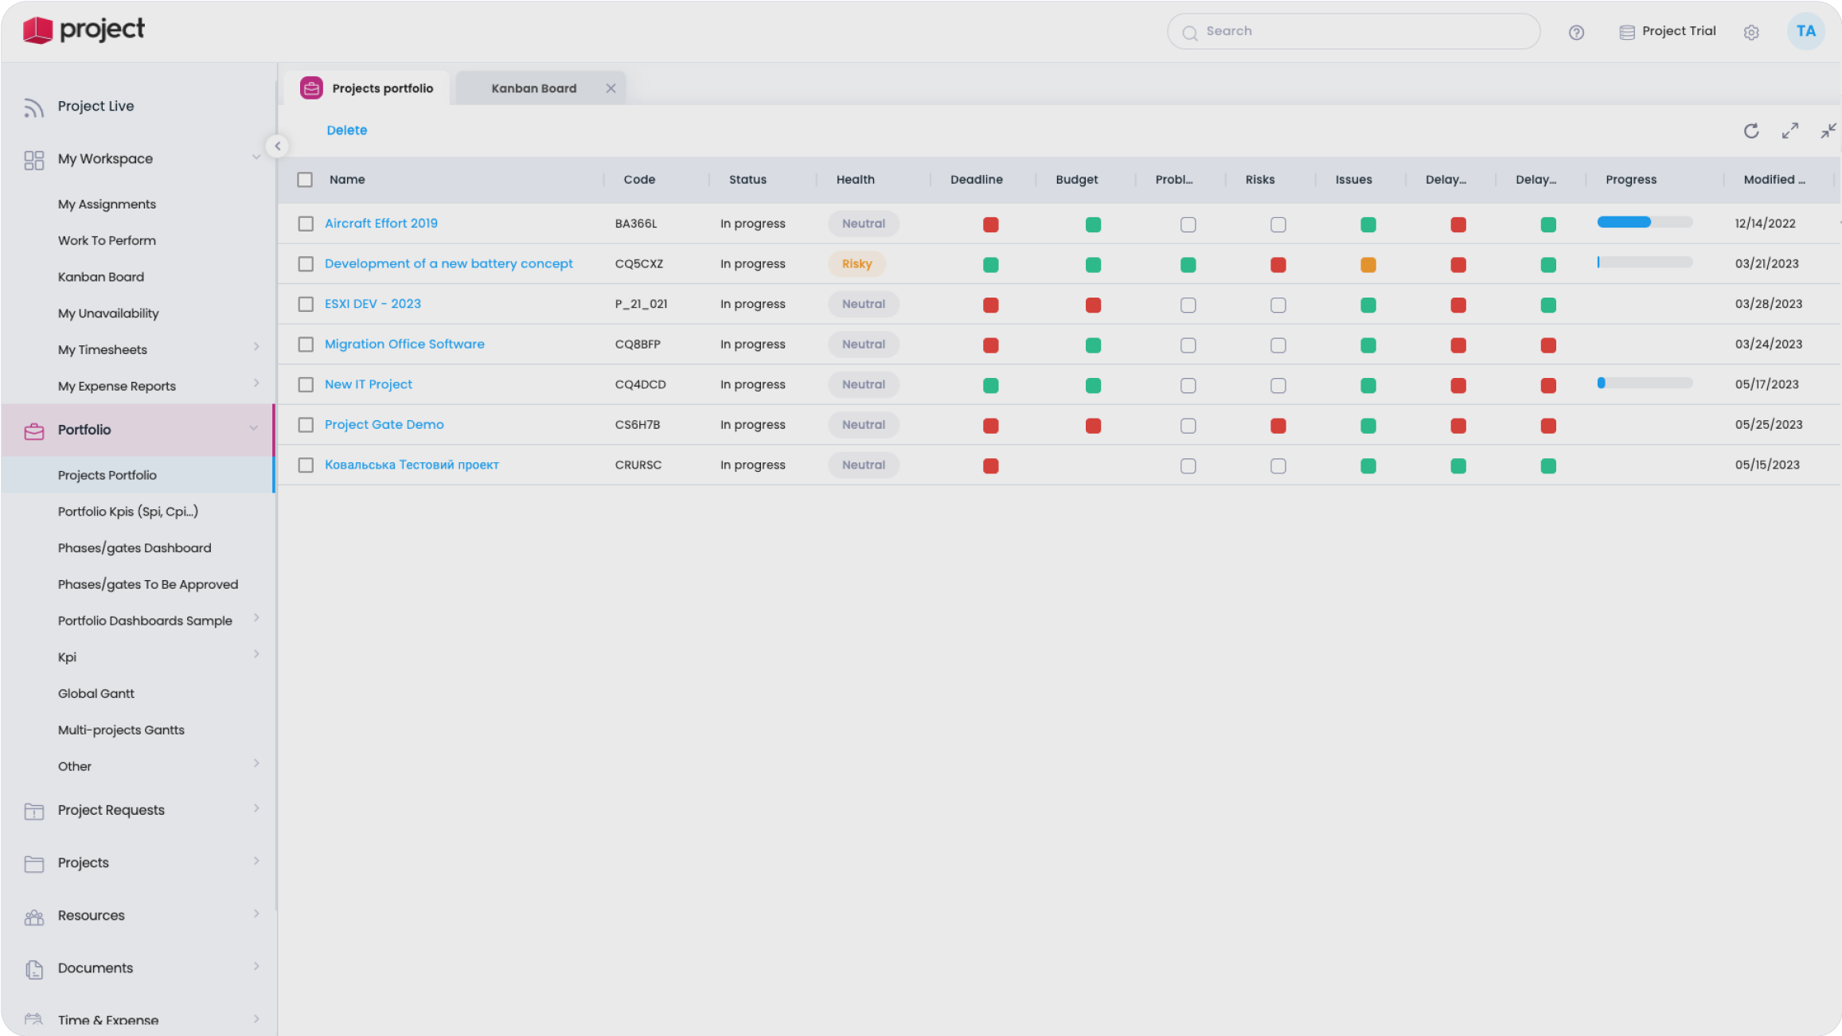Open Migration Office Software project link

click(404, 345)
